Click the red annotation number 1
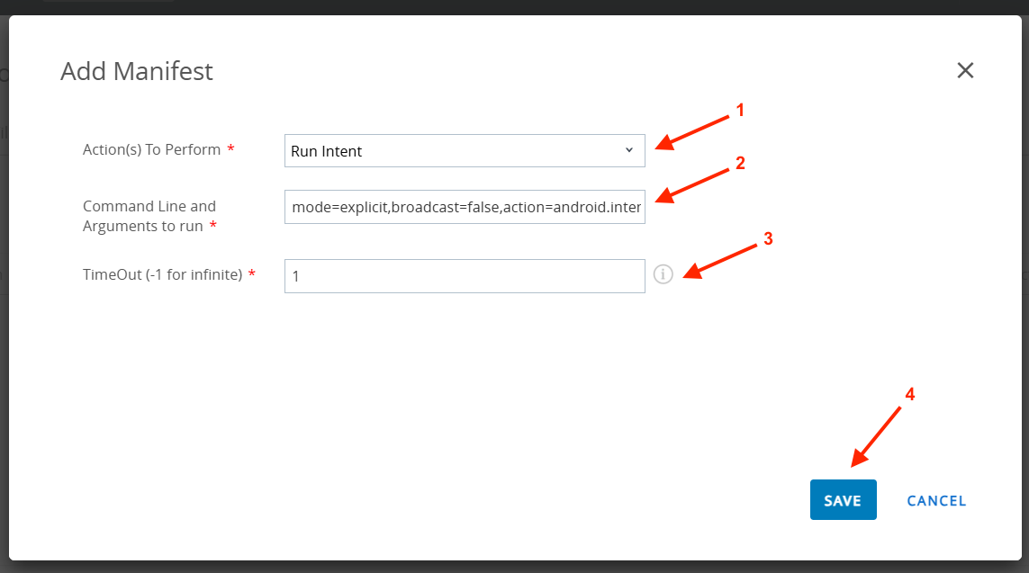Image resolution: width=1029 pixels, height=573 pixels. click(x=740, y=111)
